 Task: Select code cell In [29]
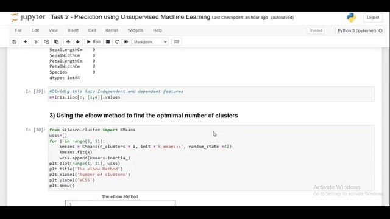pos(211,94)
